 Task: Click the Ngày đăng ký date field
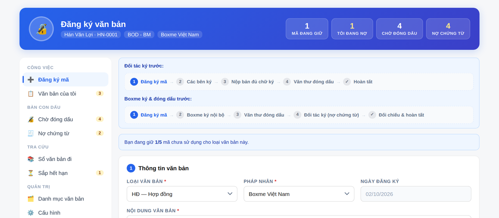pos(416,194)
